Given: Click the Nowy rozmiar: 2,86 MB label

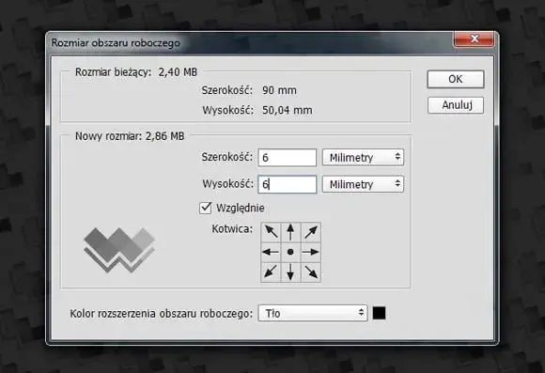Looking at the screenshot, I should click(x=130, y=136).
